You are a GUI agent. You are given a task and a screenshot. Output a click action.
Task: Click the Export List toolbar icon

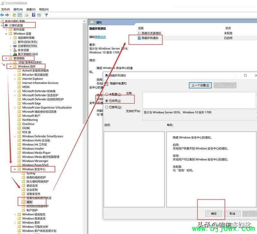26,15
